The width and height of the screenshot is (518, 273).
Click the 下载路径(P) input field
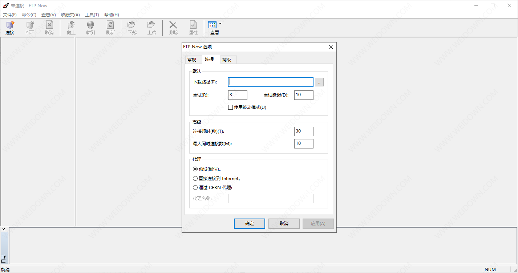tap(271, 82)
